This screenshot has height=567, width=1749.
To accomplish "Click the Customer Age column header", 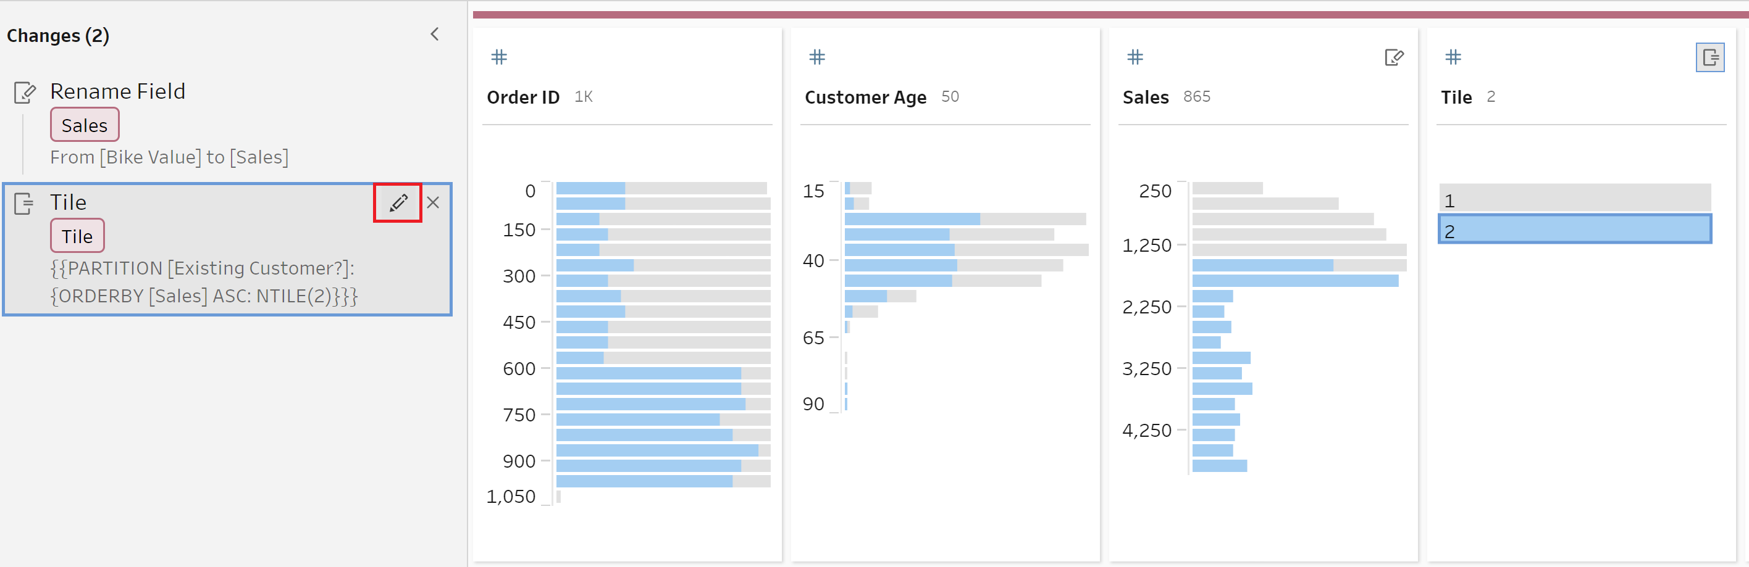I will pyautogui.click(x=865, y=97).
